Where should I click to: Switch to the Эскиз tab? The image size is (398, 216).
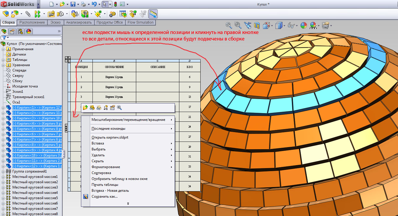coord(55,22)
